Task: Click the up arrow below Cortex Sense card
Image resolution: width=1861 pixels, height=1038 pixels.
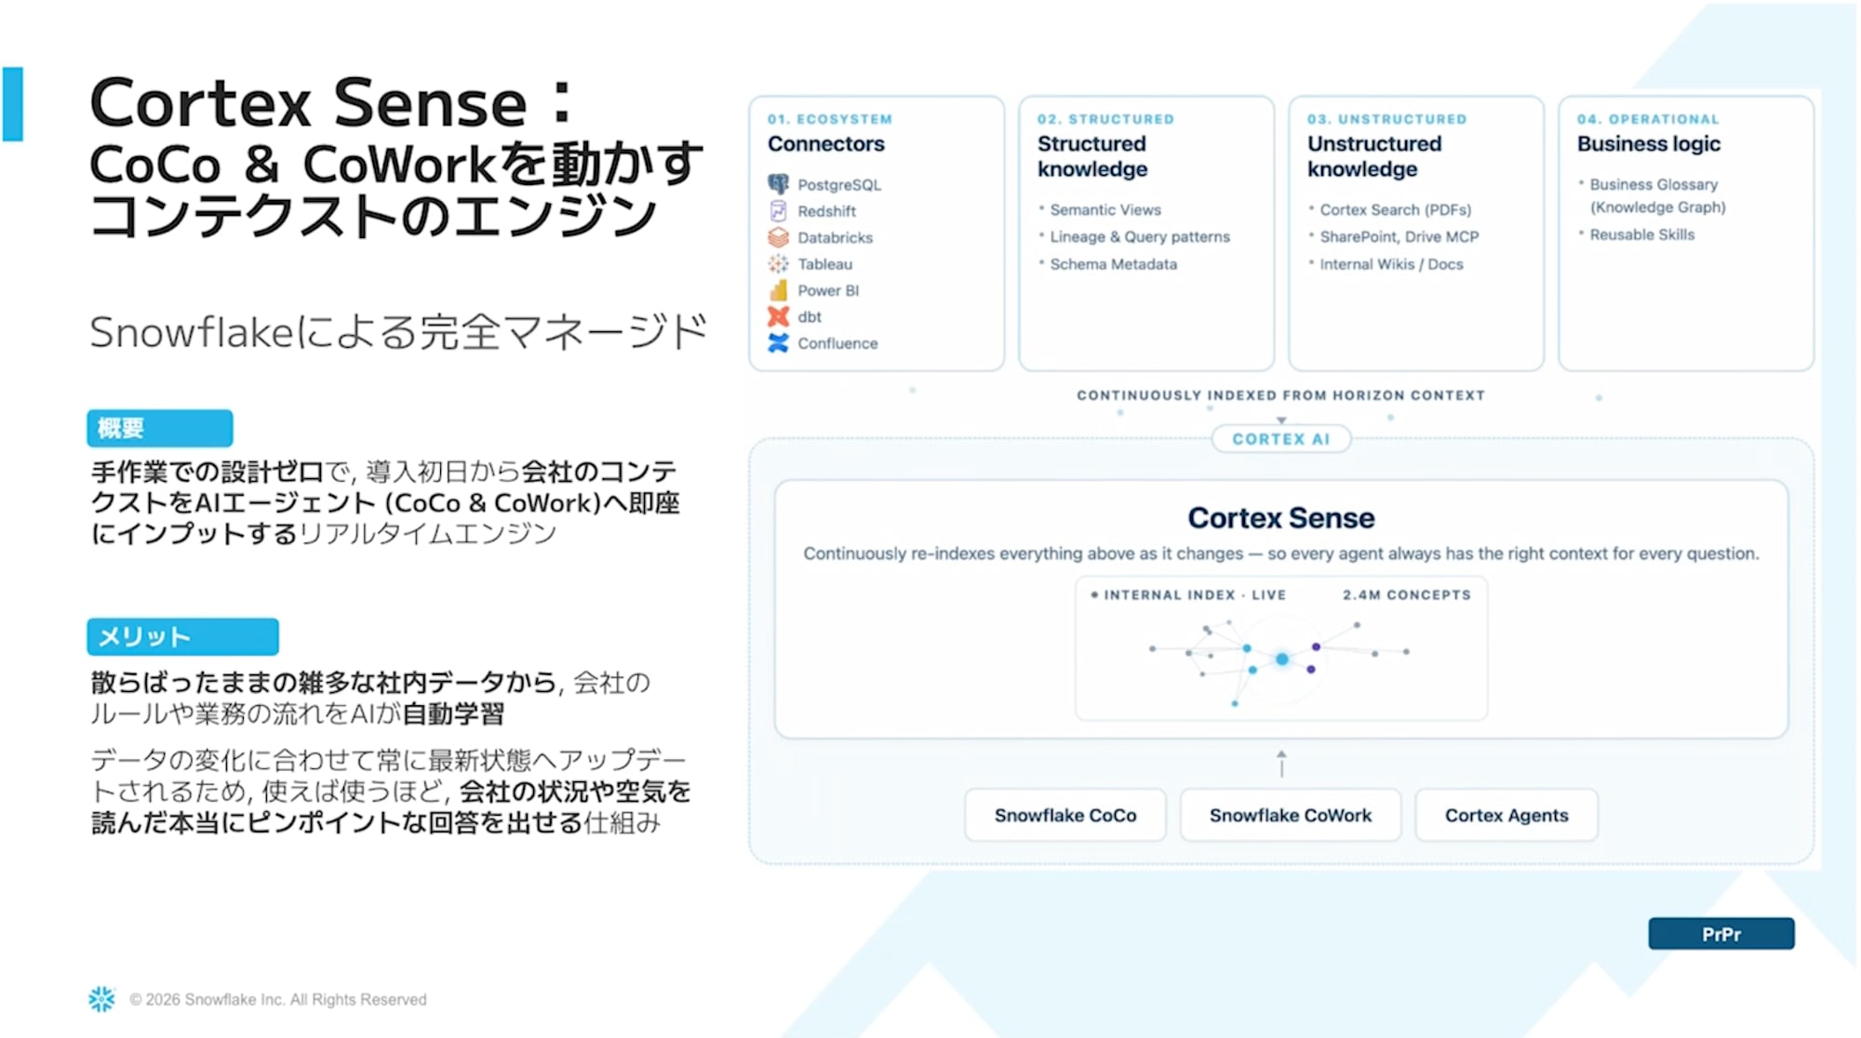Action: click(1281, 764)
